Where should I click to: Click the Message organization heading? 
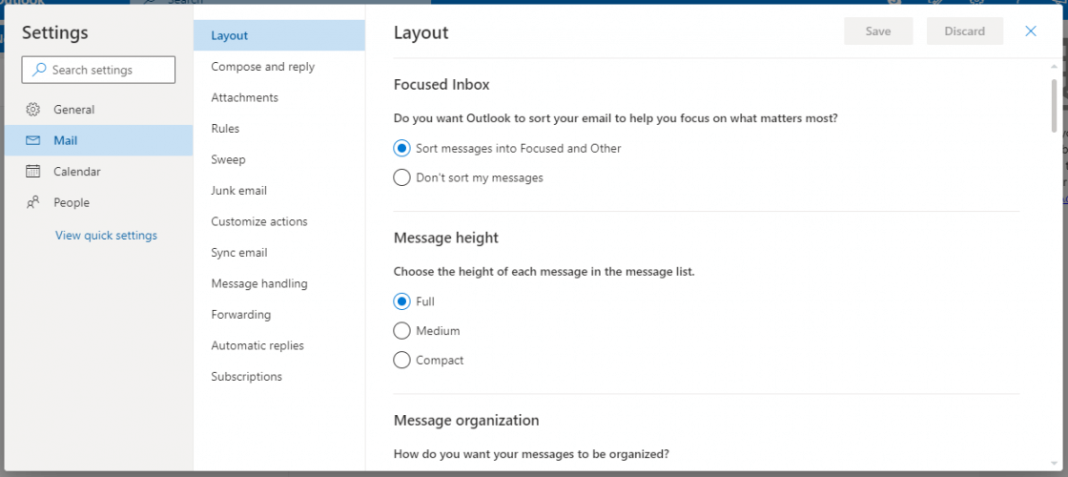tap(466, 421)
